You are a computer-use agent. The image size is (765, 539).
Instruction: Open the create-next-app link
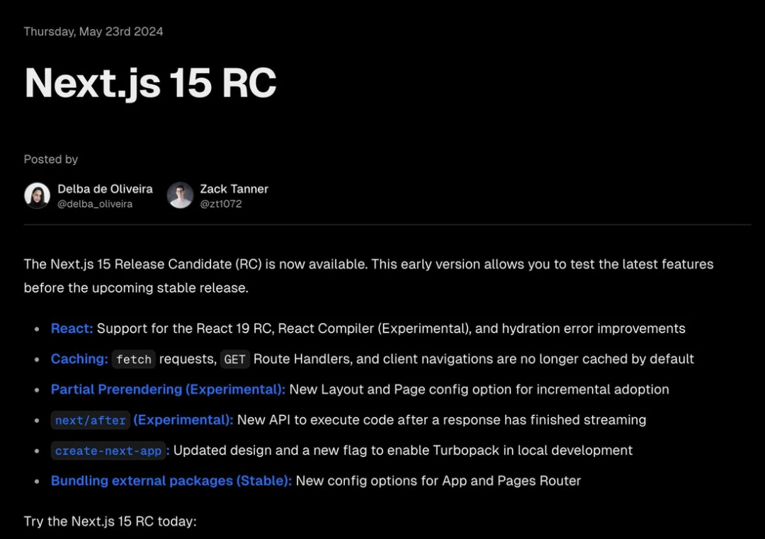tap(108, 450)
